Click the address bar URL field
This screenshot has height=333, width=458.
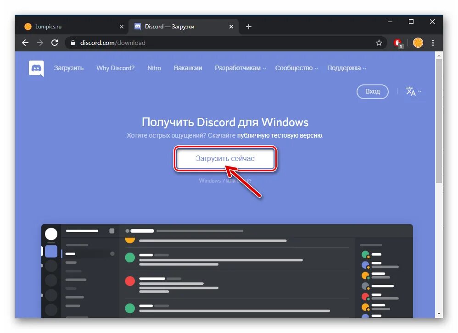[225, 43]
